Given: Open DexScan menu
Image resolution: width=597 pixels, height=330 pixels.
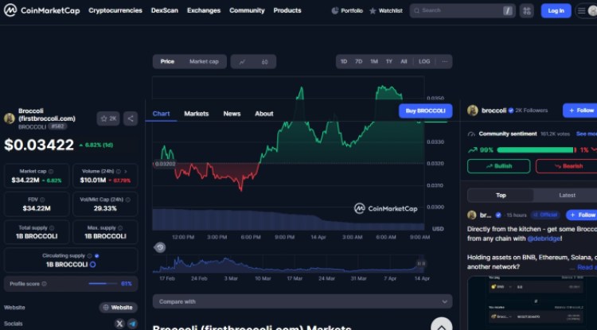Looking at the screenshot, I should pyautogui.click(x=165, y=10).
